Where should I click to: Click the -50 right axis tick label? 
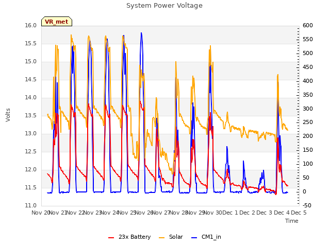tap(307, 206)
